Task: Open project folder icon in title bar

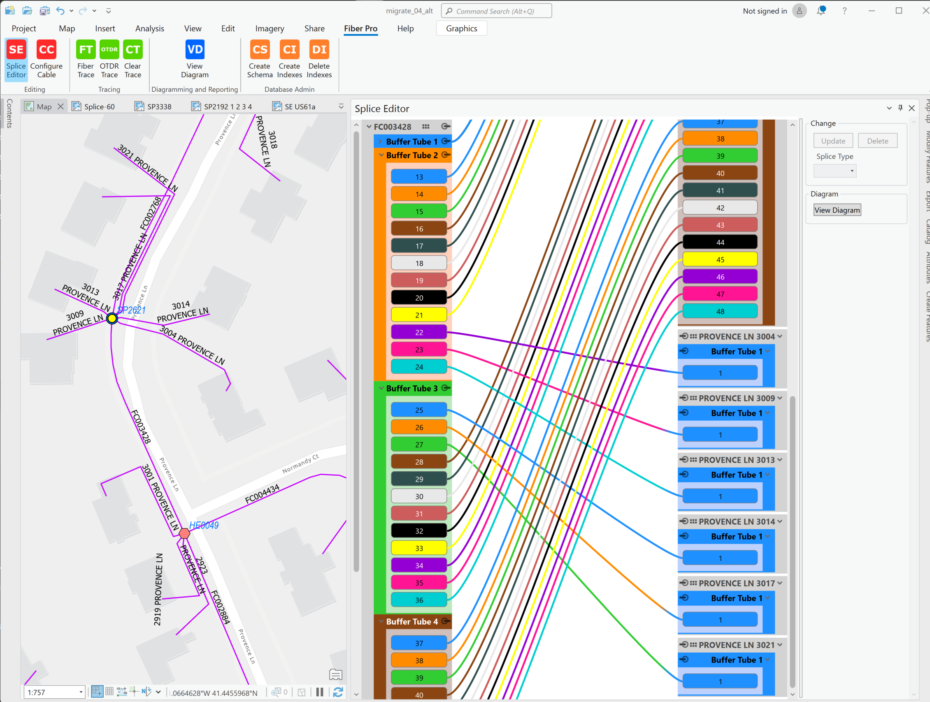Action: [x=27, y=11]
